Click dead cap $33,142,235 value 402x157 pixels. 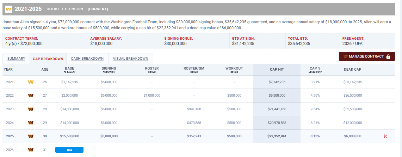[x=353, y=82]
